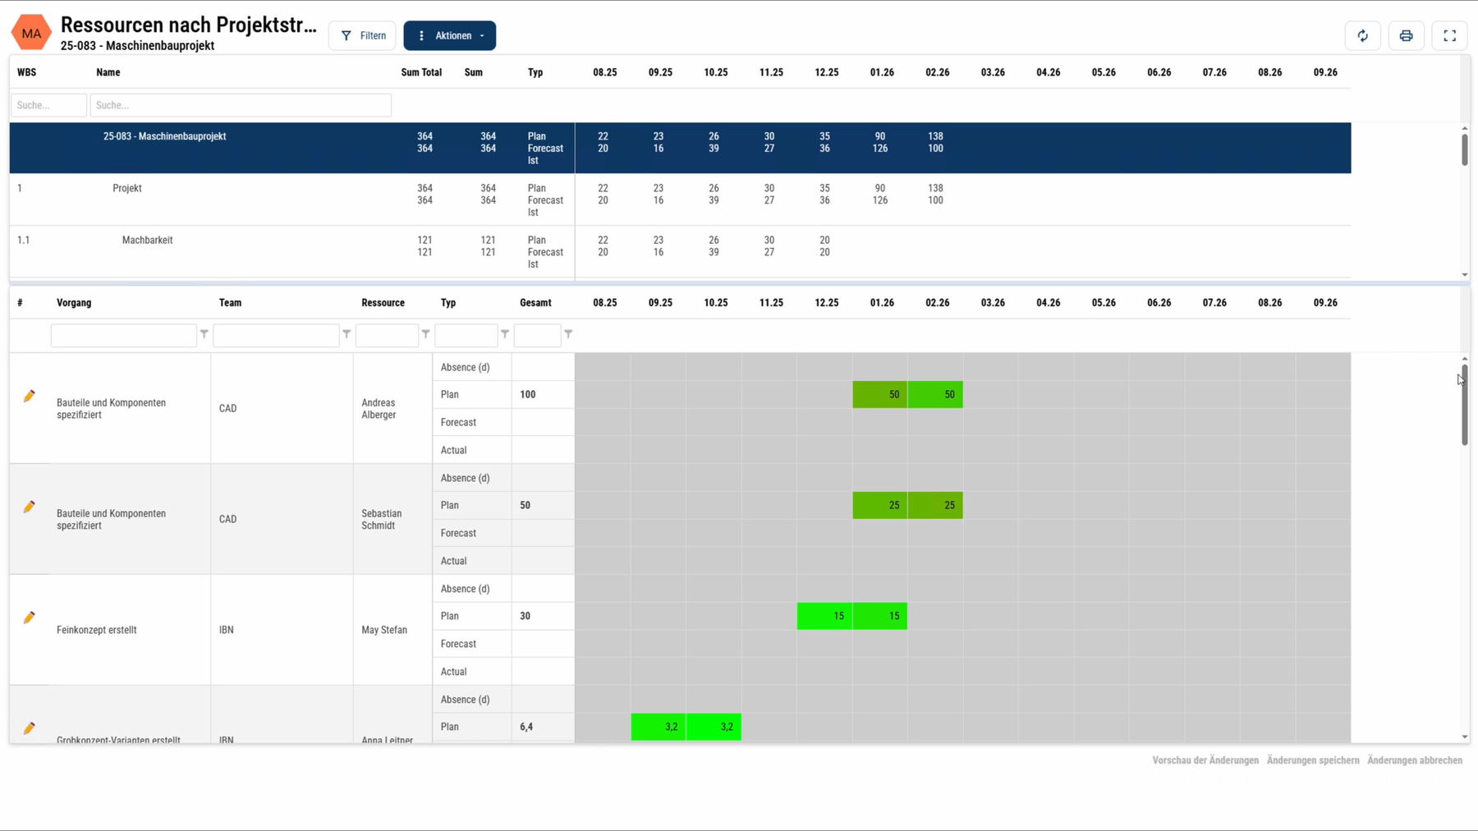Click the print icon
This screenshot has height=831, width=1478.
(1406, 35)
